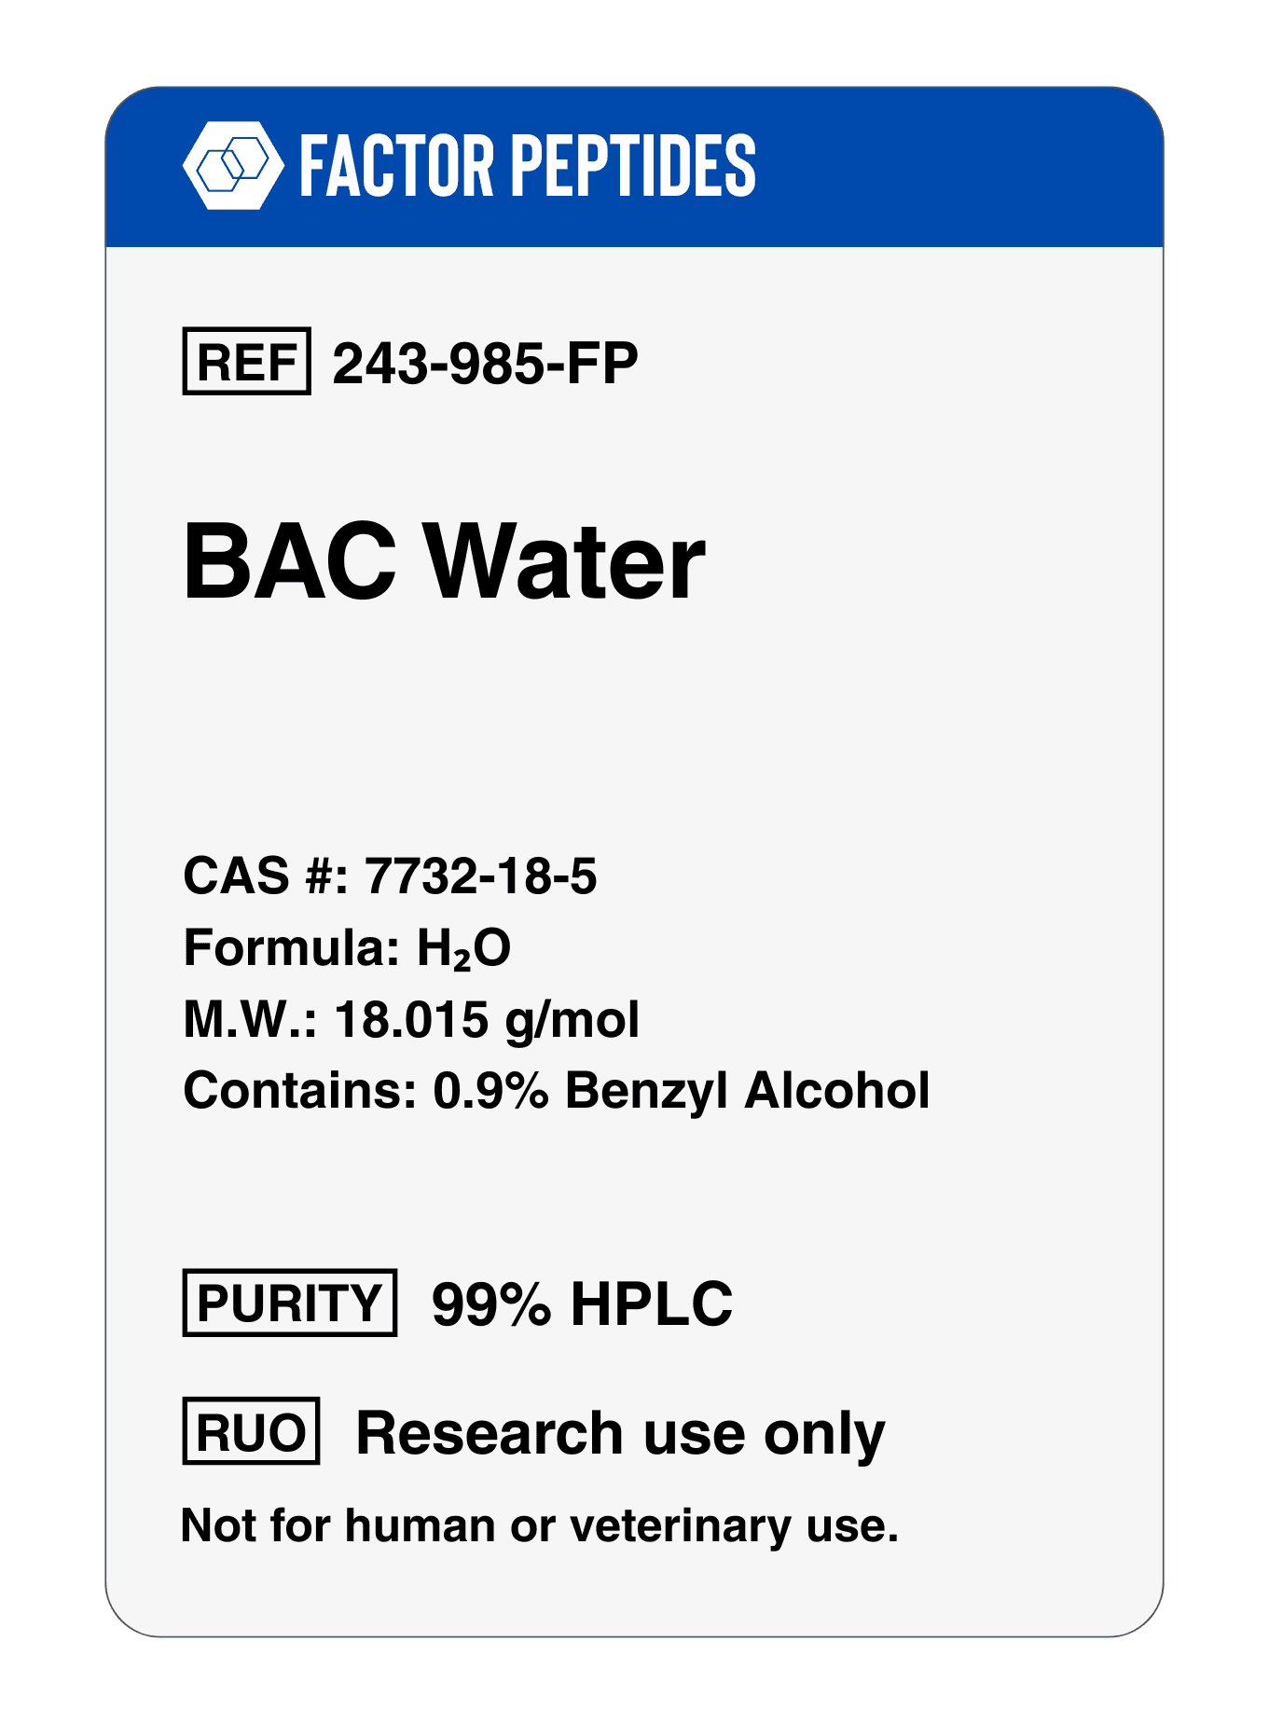Click the Contains: 0.9% Benzyl Alcohol line

pos(557,1090)
